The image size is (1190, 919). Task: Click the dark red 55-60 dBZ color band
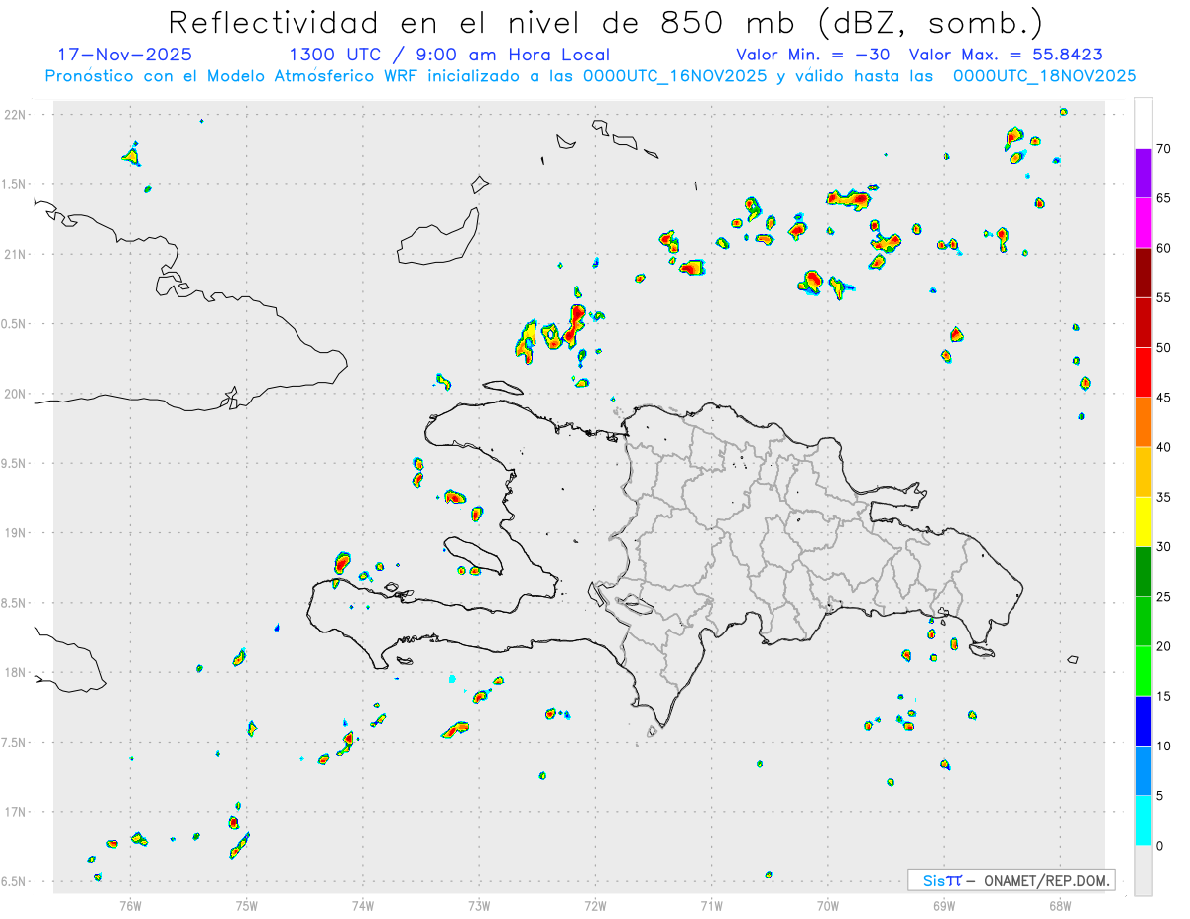(1143, 273)
